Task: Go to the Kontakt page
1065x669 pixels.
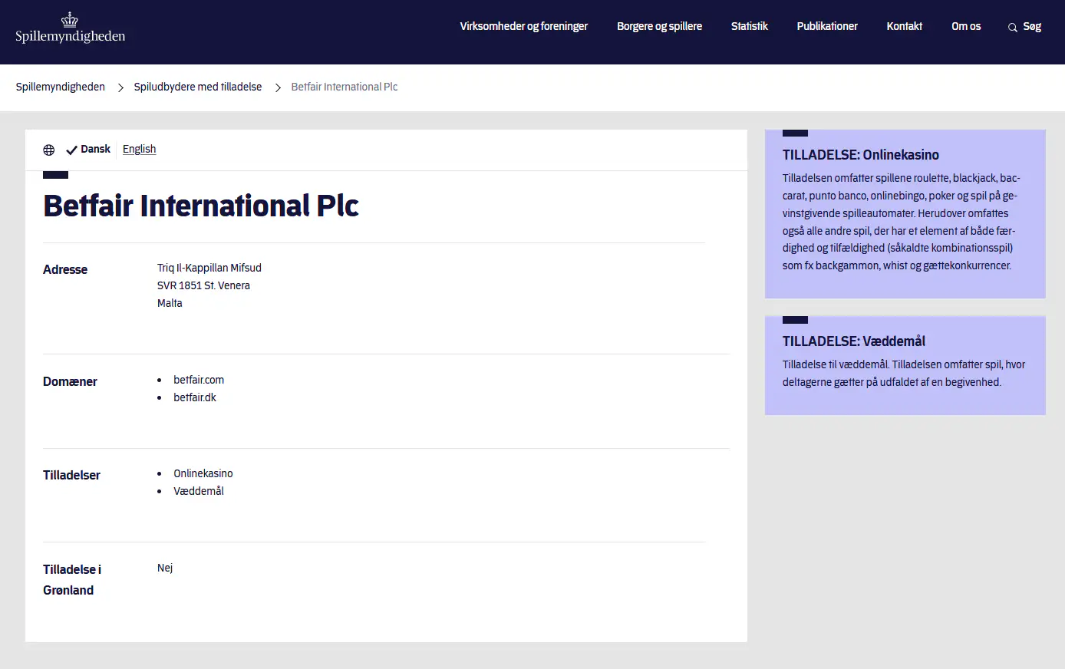Action: (904, 26)
